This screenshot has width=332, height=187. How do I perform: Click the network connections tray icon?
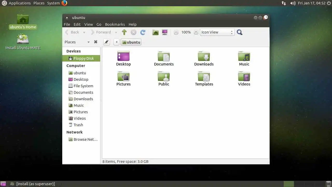tap(284, 3)
